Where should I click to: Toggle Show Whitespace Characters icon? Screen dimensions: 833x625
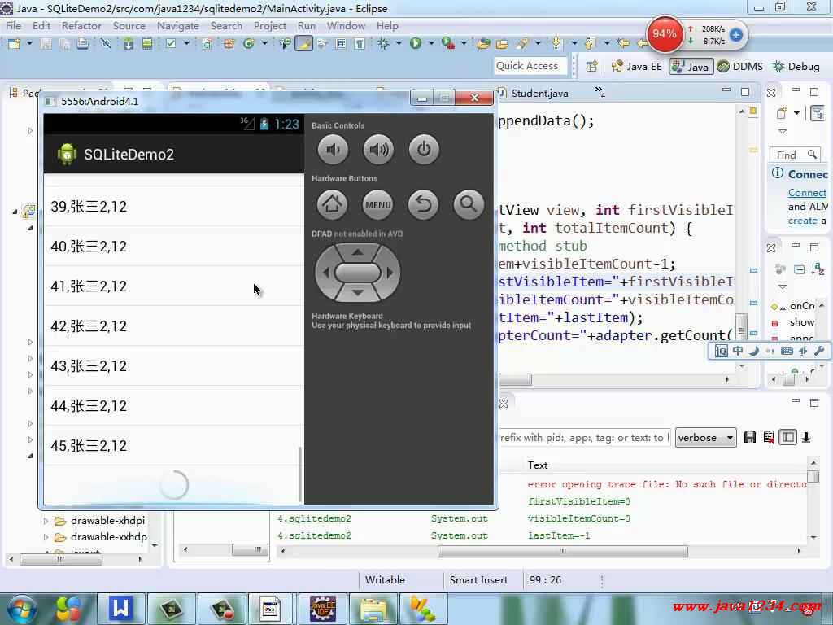click(360, 44)
